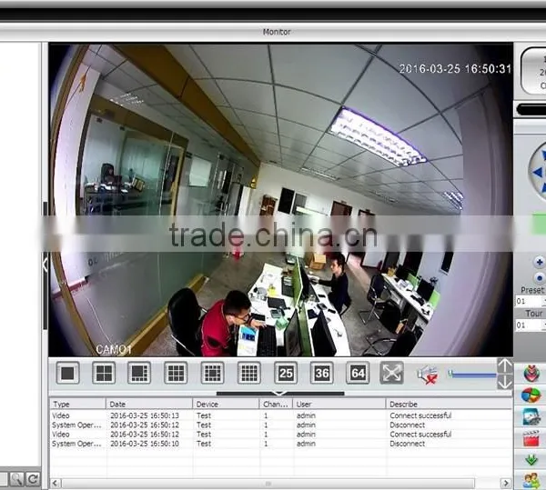The image size is (546, 490).
Task: Click the log horizontal scrollbar thumb
Action: [268, 484]
